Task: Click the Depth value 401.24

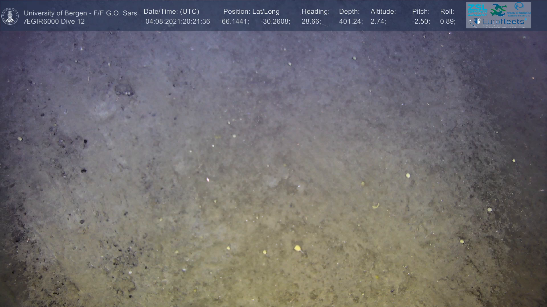Action: click(x=350, y=22)
